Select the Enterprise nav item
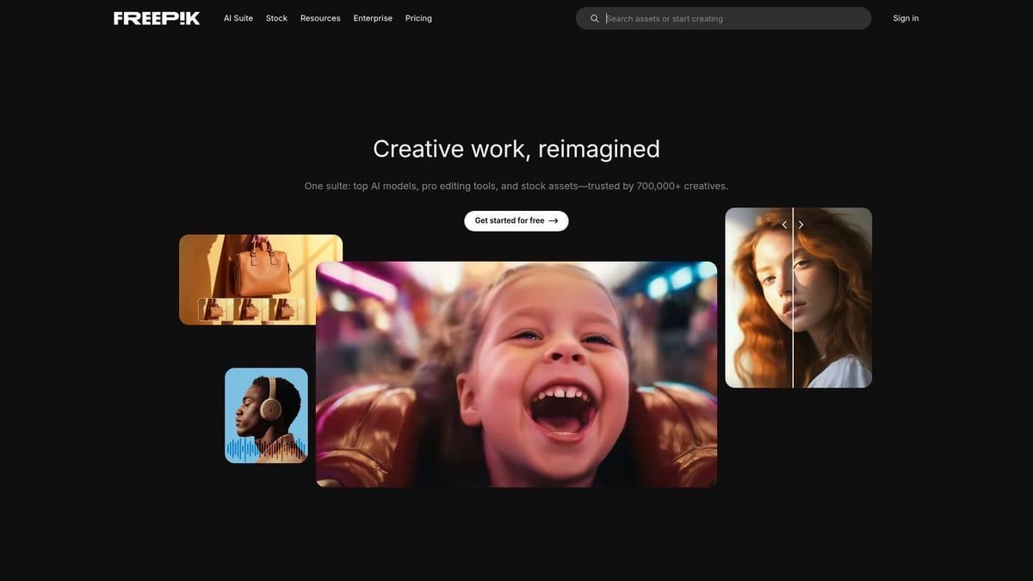 tap(372, 18)
